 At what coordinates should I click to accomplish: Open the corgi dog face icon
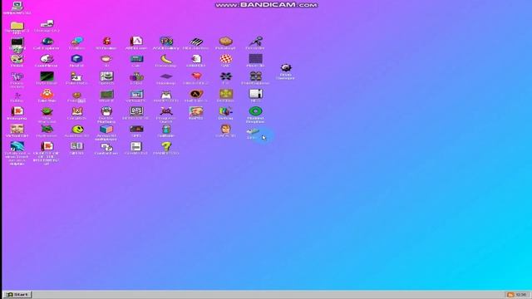[76, 111]
